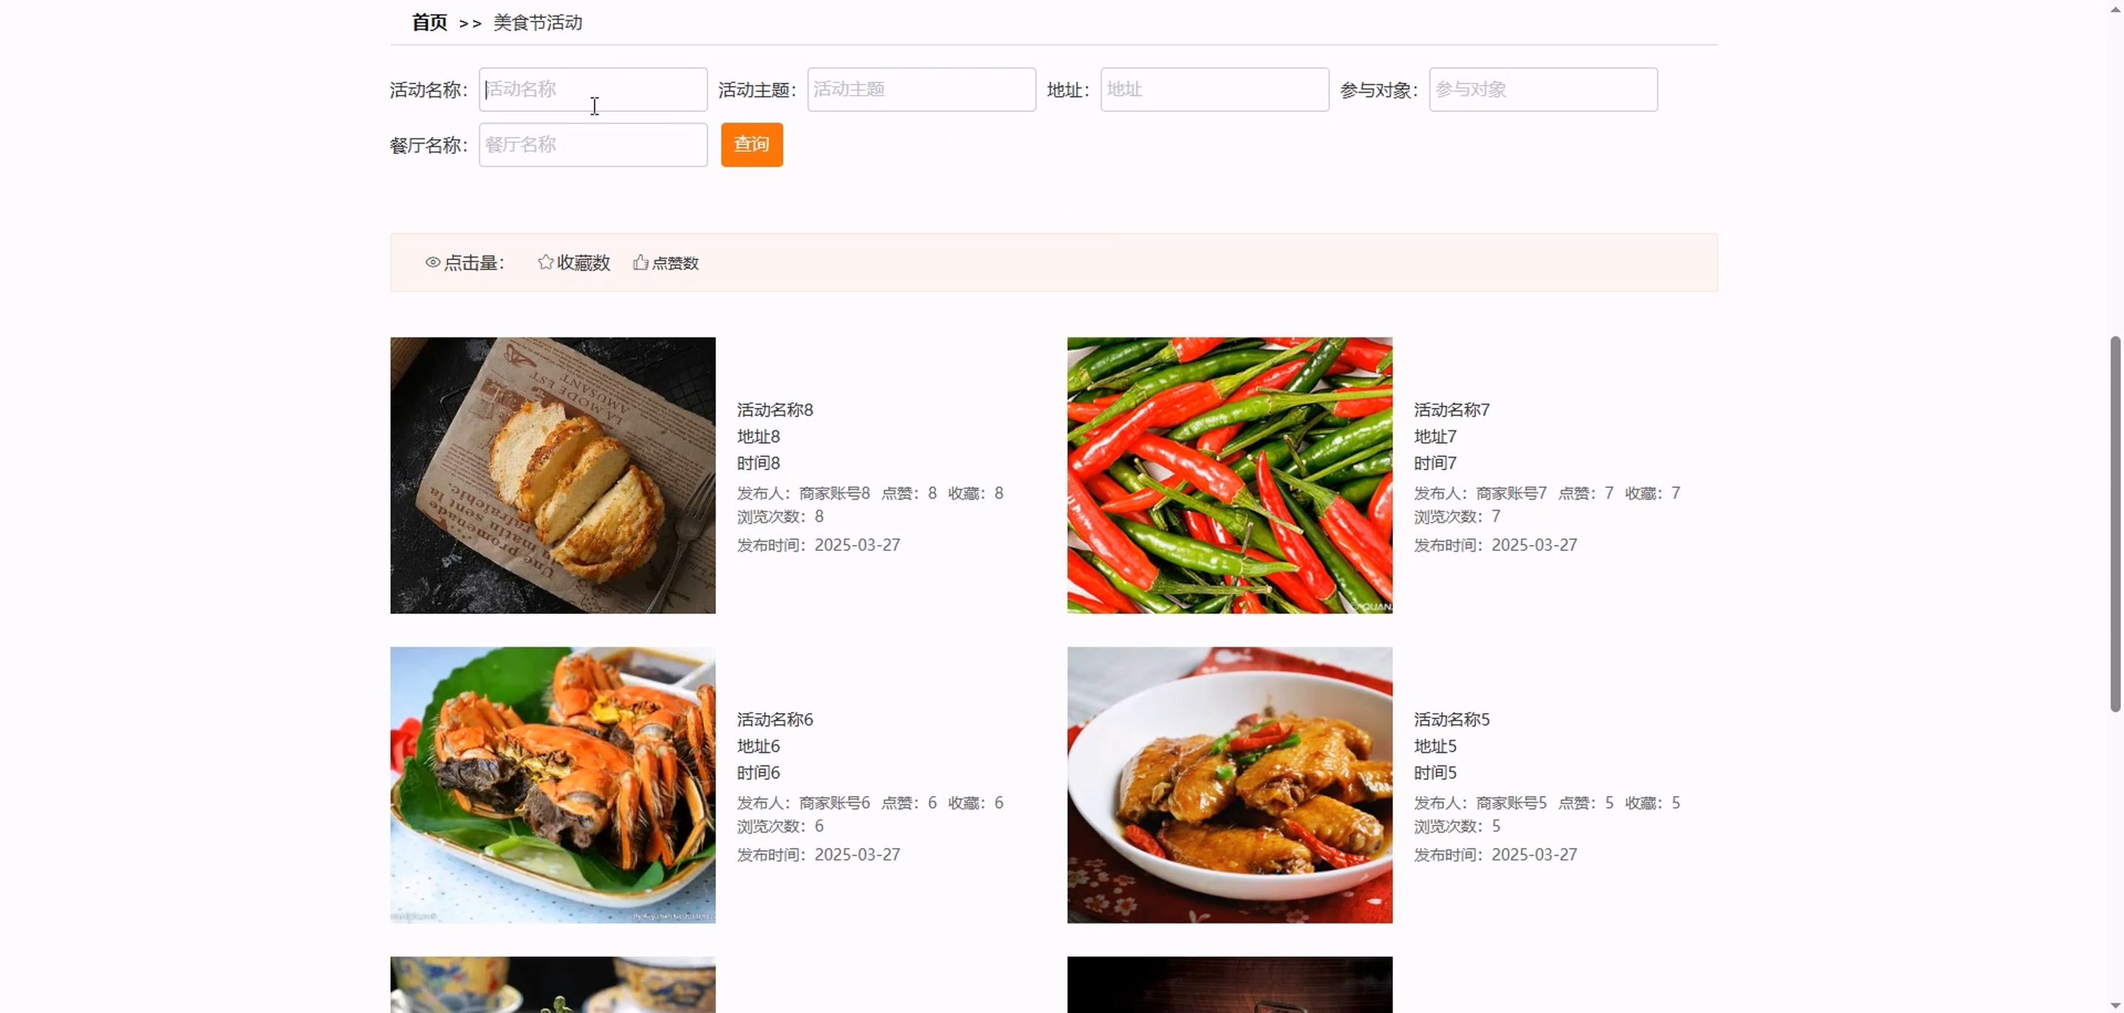
Task: Click the scrollbar down arrow
Action: pos(2114,1005)
